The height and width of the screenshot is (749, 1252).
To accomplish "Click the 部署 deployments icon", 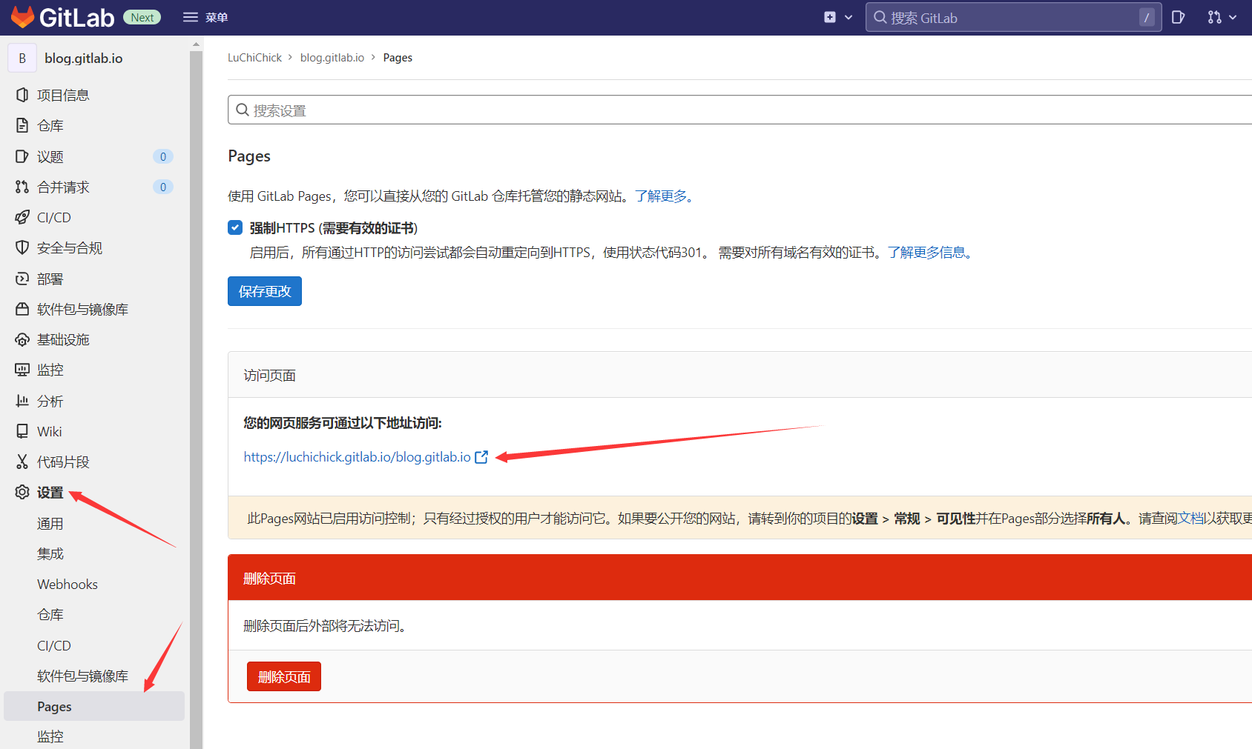I will click(x=22, y=279).
